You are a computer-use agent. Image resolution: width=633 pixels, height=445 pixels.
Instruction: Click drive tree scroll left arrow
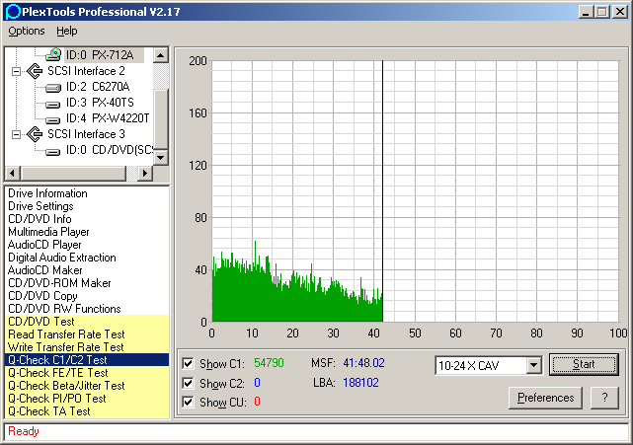coord(12,174)
